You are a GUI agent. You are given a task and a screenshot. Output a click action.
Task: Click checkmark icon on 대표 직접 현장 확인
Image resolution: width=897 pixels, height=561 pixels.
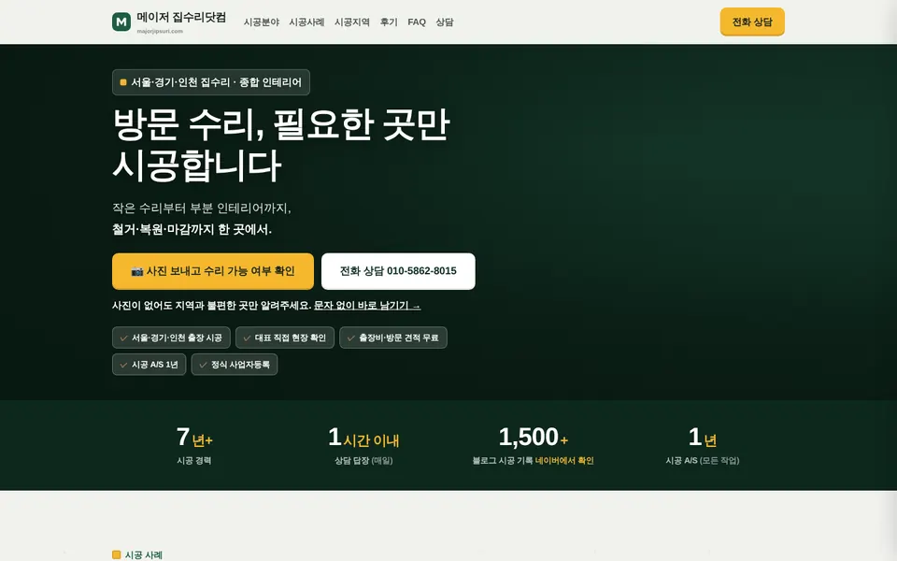(247, 338)
